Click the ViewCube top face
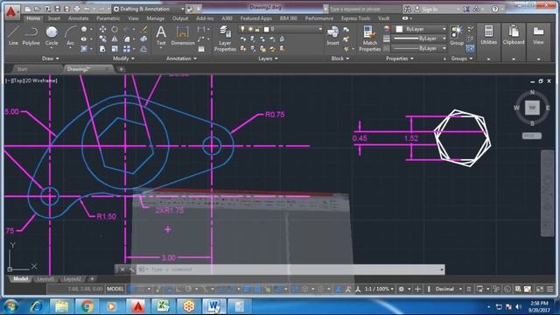Viewport: 560px width, 315px height. point(532,108)
